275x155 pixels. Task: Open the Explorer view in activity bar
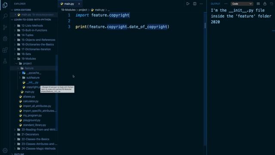click(5, 5)
